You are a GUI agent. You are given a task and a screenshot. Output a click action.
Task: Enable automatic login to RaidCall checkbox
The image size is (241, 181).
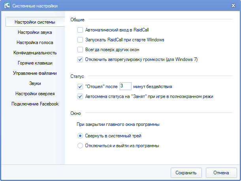click(80, 30)
